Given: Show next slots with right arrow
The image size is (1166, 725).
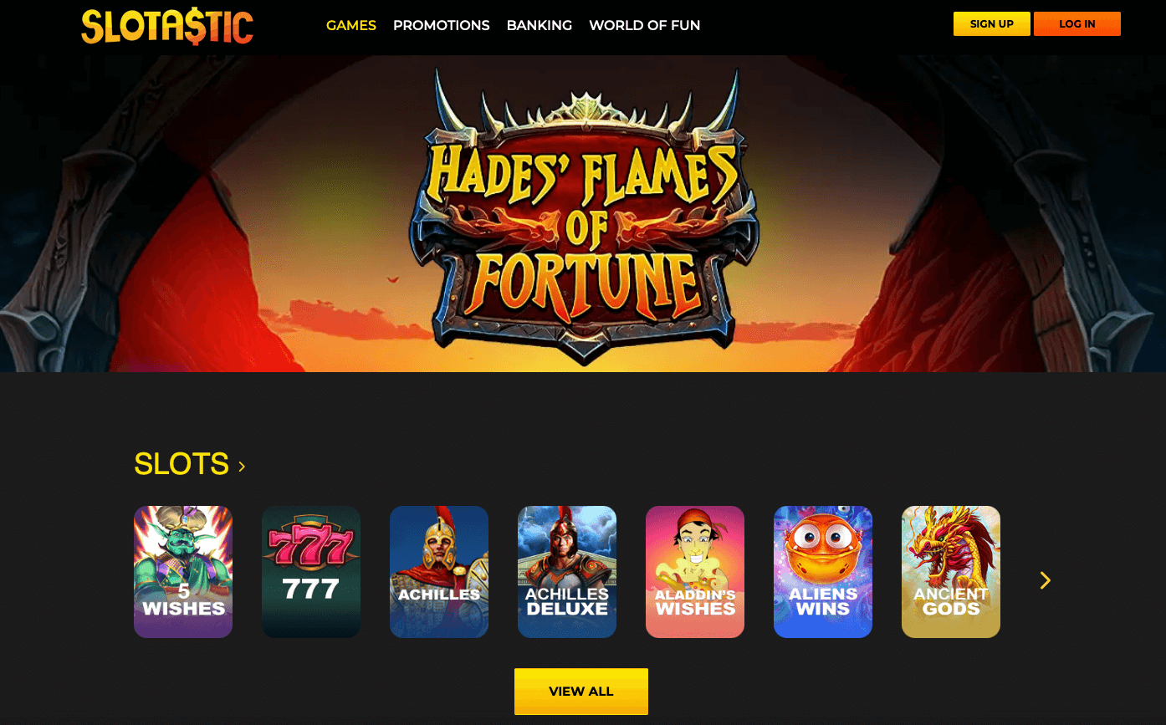Looking at the screenshot, I should point(1045,580).
